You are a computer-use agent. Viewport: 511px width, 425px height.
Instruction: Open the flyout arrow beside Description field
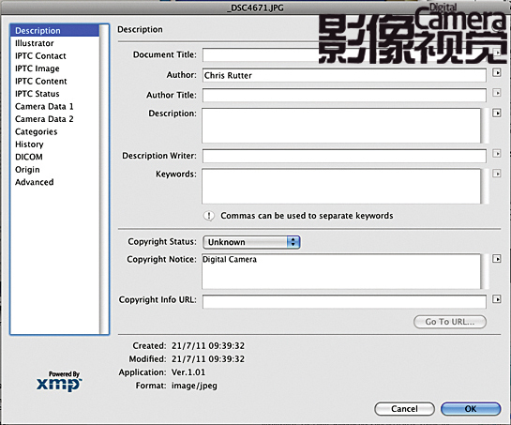tap(496, 114)
